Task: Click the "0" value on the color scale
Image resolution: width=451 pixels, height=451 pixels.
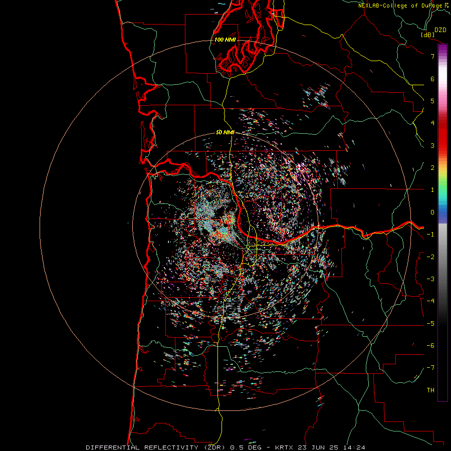Action: (432, 212)
